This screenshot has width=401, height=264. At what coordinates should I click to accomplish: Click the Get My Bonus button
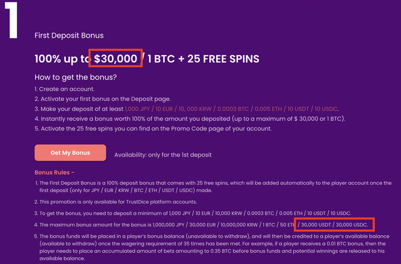pyautogui.click(x=70, y=153)
